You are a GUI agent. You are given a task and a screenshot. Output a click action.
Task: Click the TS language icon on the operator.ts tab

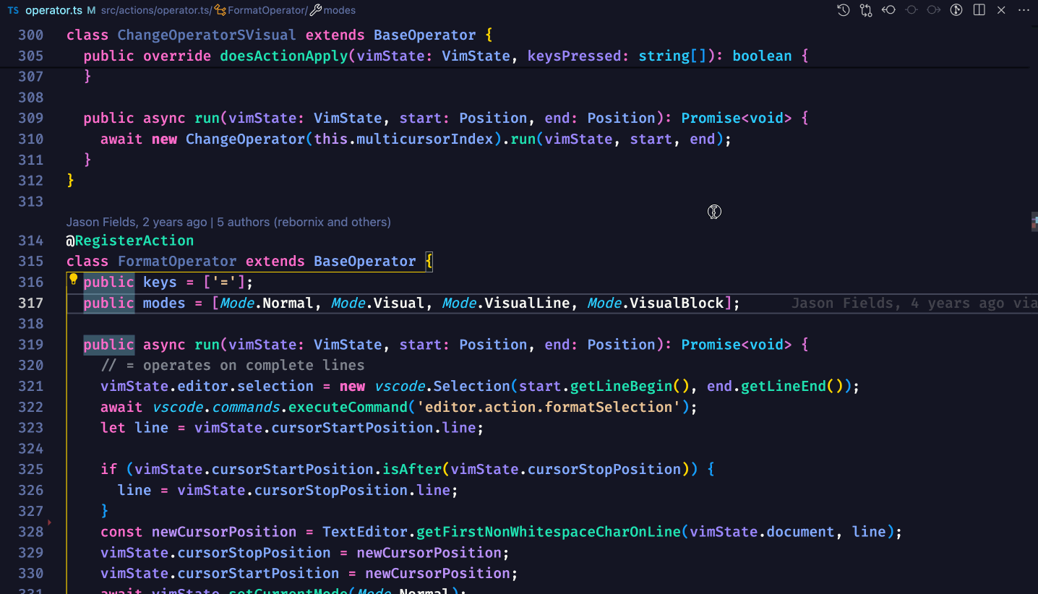coord(12,10)
